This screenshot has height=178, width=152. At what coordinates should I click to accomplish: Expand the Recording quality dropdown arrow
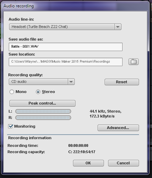[71, 82]
